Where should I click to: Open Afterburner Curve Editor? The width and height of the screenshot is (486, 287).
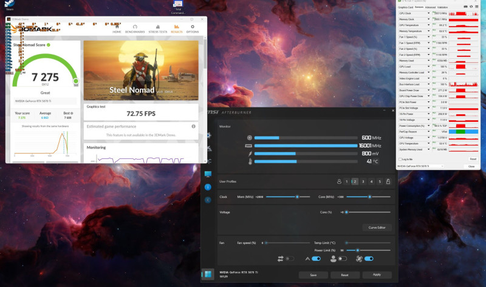pos(377,228)
